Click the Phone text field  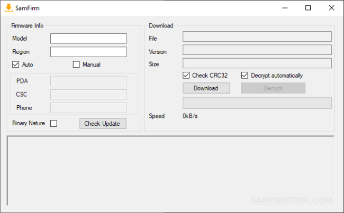pyautogui.click(x=88, y=108)
